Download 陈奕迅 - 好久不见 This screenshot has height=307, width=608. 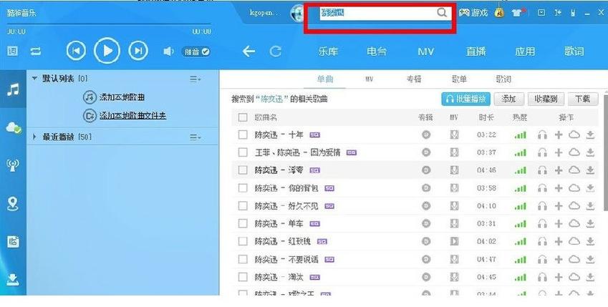pos(590,206)
